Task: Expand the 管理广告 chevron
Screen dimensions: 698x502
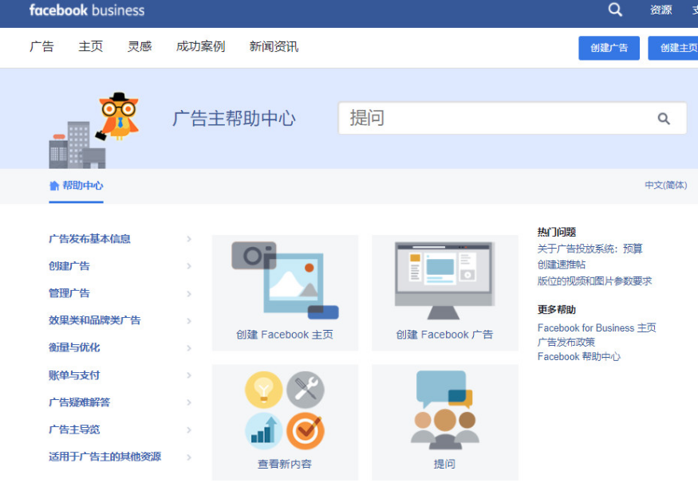Action: pos(189,293)
